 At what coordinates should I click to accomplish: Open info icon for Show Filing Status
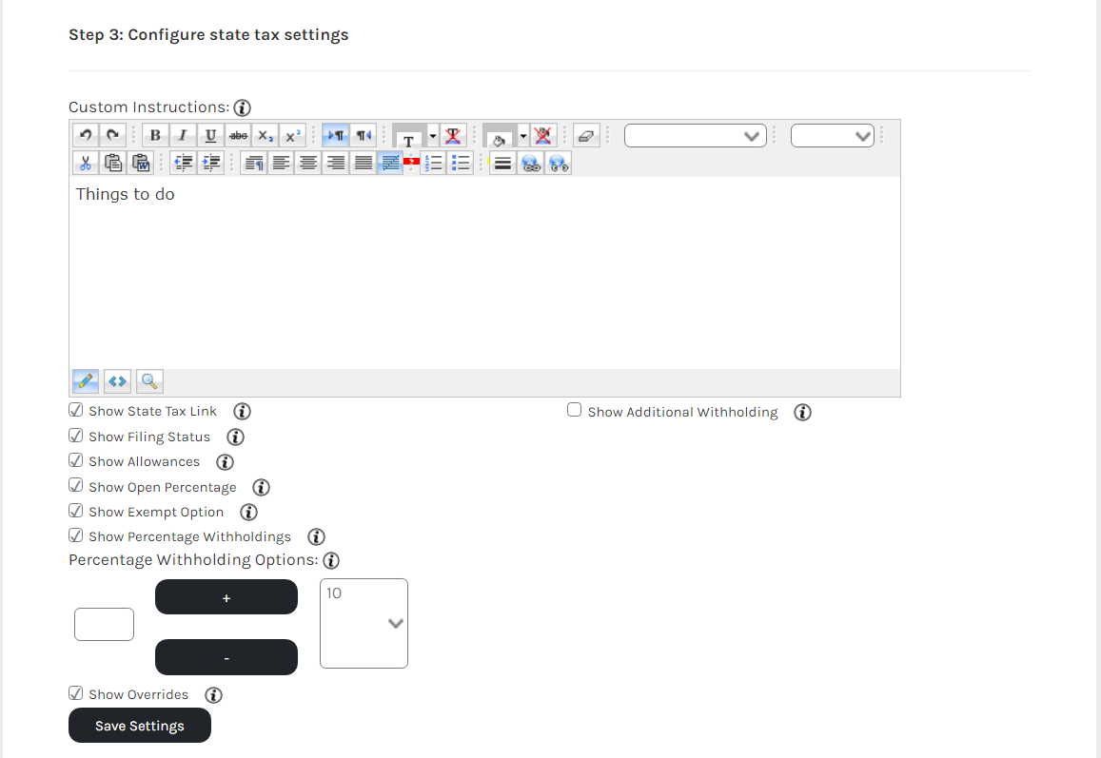point(235,437)
